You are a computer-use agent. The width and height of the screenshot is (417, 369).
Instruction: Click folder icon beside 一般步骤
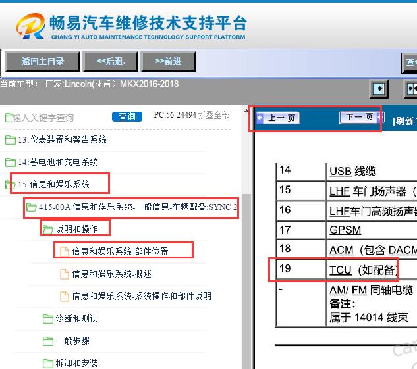(48, 341)
